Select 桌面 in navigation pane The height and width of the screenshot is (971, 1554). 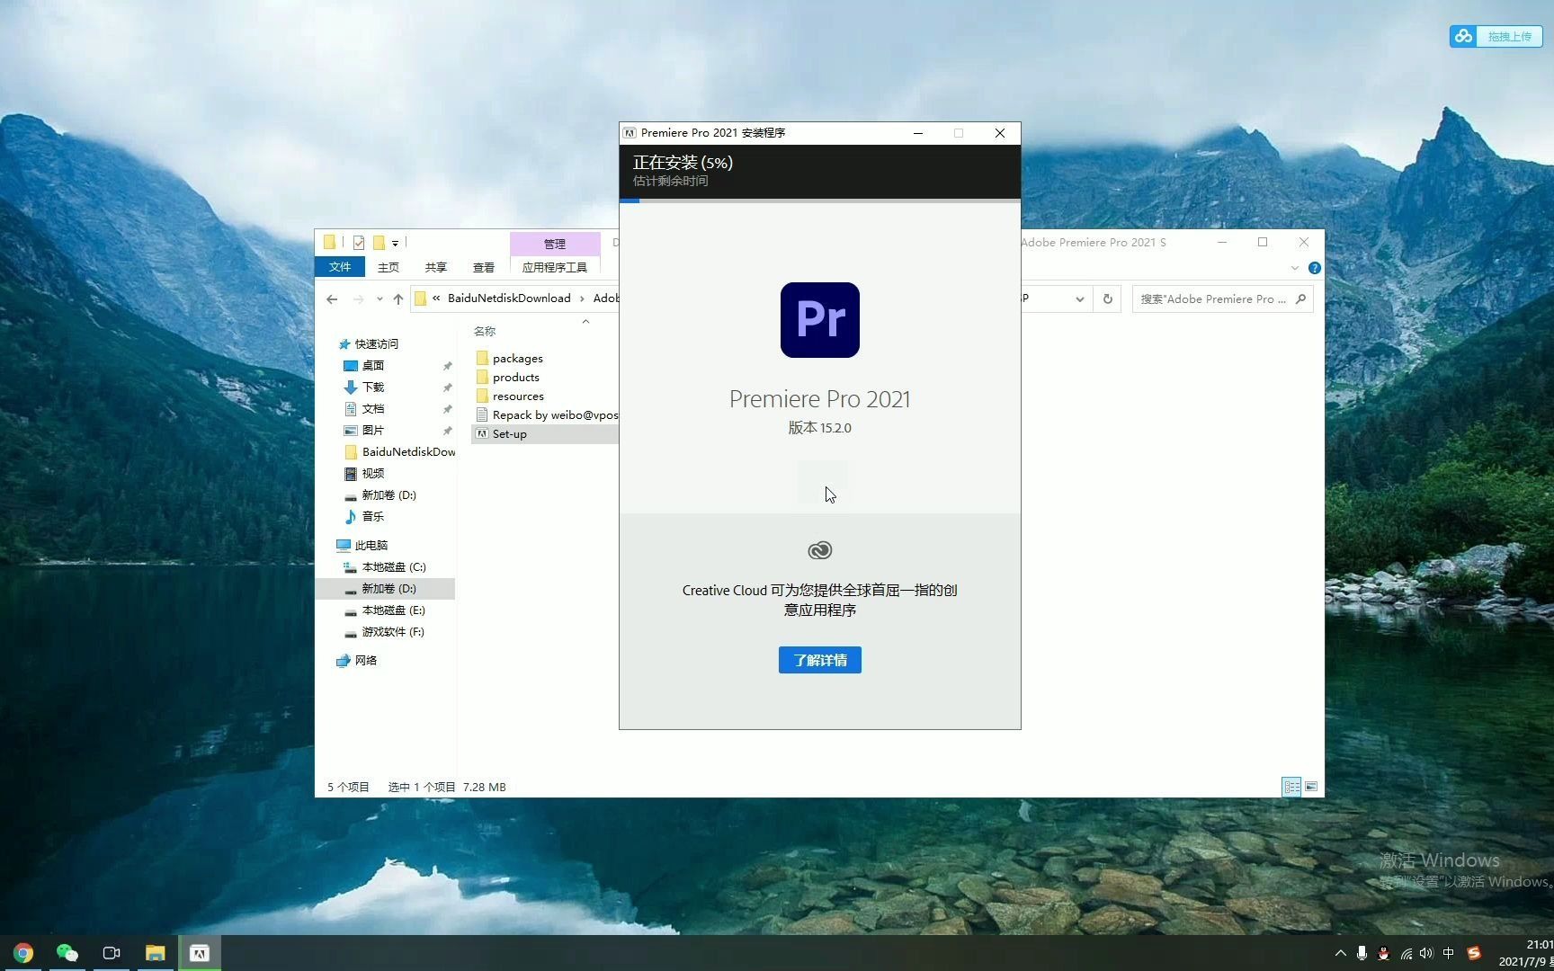tap(373, 366)
